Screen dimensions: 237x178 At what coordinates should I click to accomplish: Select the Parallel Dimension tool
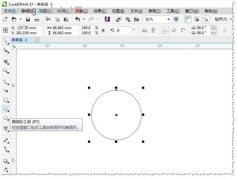point(6,141)
